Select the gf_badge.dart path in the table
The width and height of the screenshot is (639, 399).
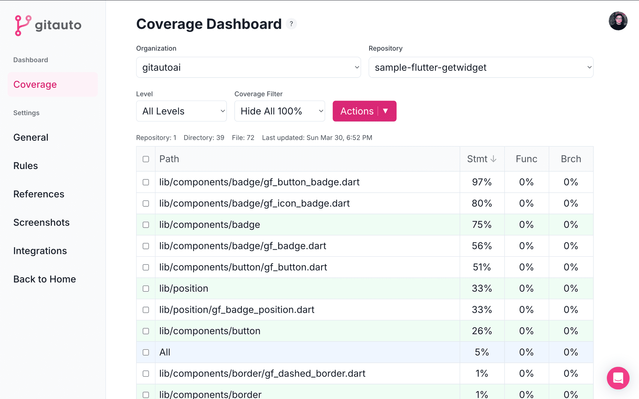(242, 246)
